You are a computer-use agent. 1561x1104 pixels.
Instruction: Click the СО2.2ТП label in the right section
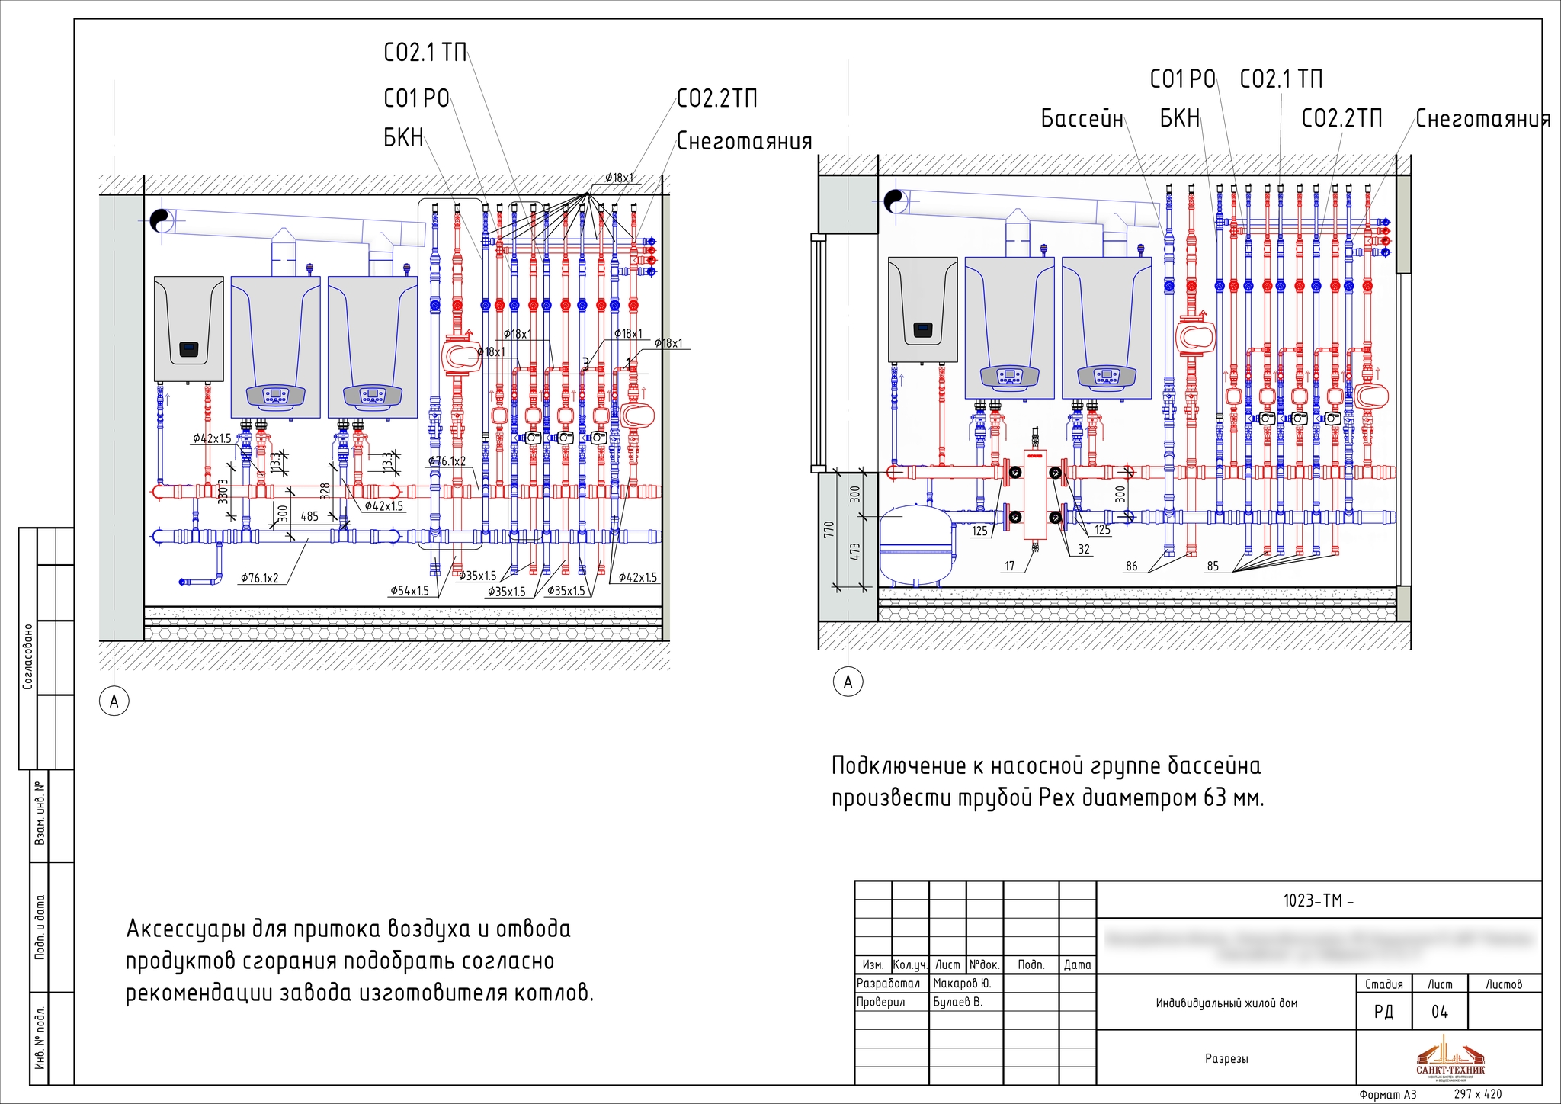[1341, 118]
